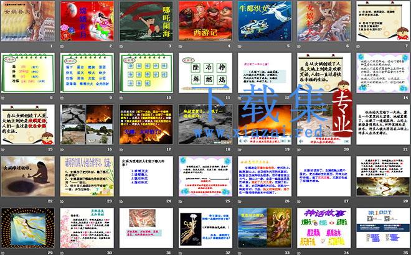Choose slide 22 thumbnail 女娲难过极了
Viewport: 411px width, 255px height.
28,176
